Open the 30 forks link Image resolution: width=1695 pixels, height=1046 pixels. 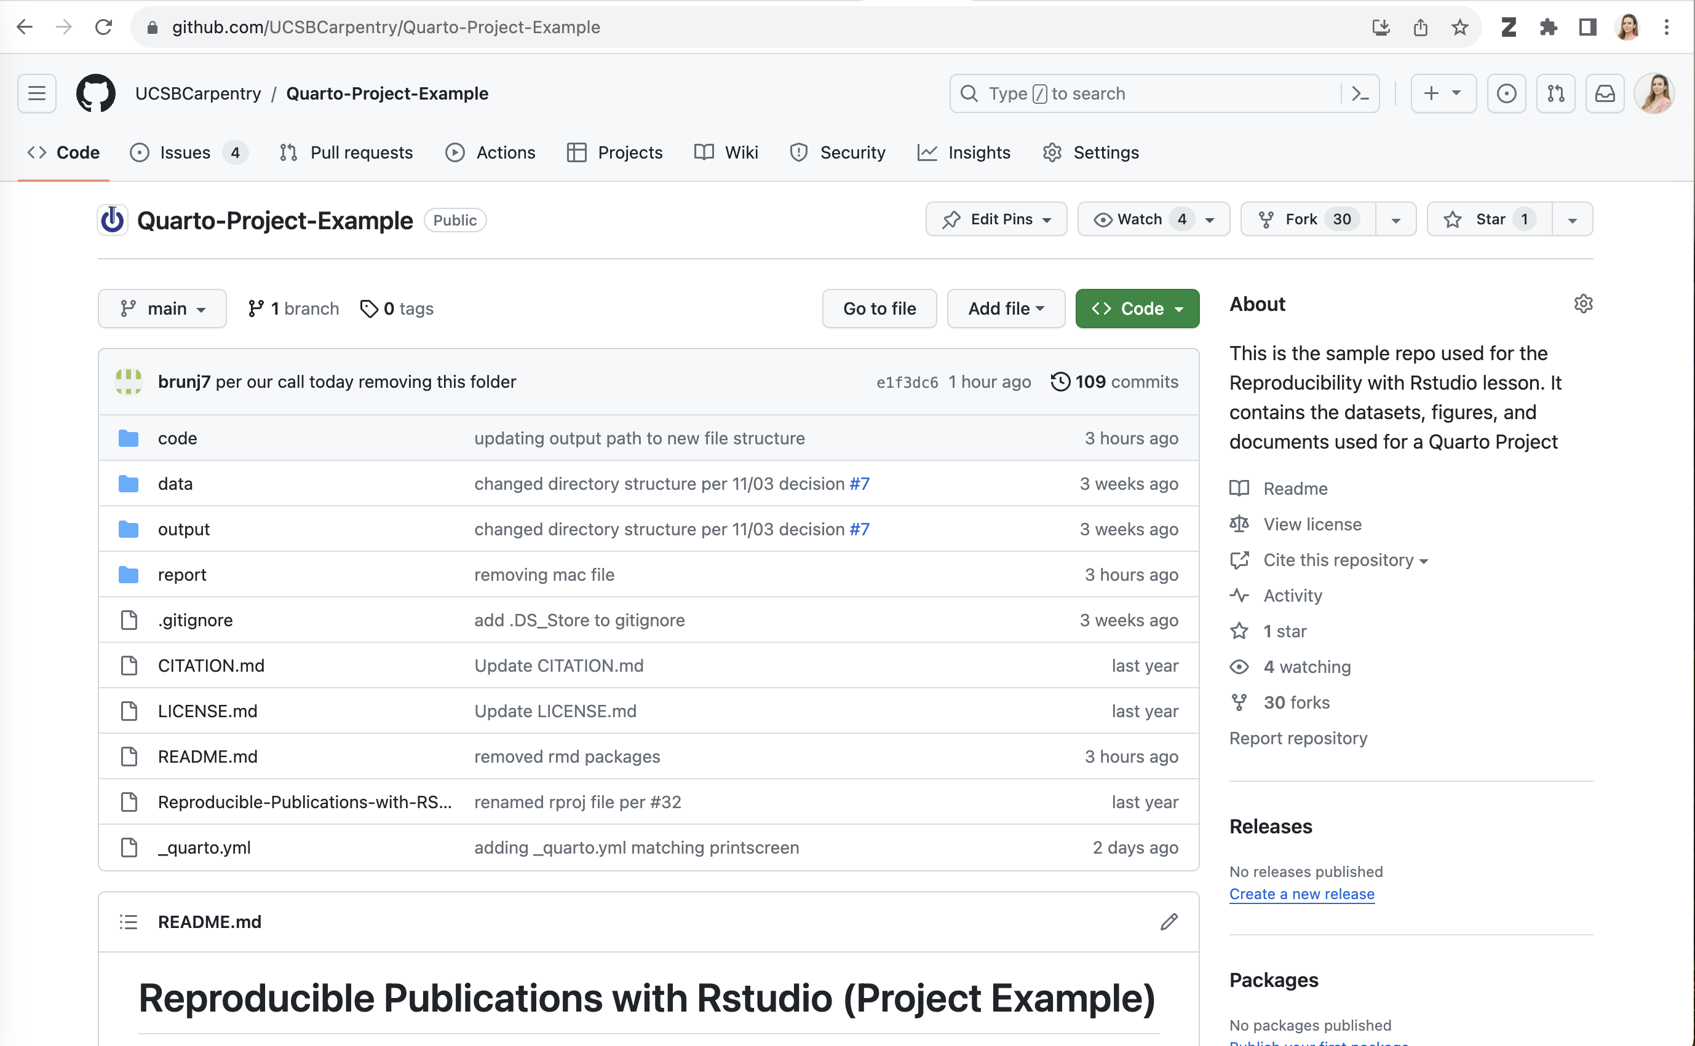(x=1296, y=702)
